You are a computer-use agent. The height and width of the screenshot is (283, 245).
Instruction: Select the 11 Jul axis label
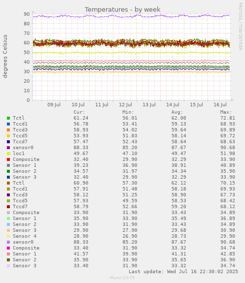(x=102, y=105)
